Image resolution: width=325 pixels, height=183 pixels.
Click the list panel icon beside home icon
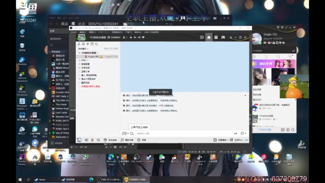pos(216,37)
